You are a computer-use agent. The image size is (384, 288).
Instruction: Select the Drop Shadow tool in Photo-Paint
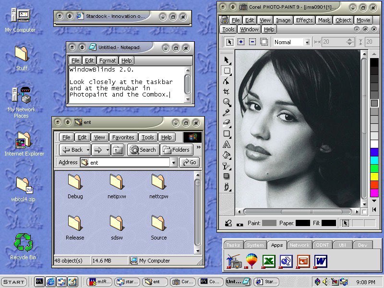coord(227,176)
